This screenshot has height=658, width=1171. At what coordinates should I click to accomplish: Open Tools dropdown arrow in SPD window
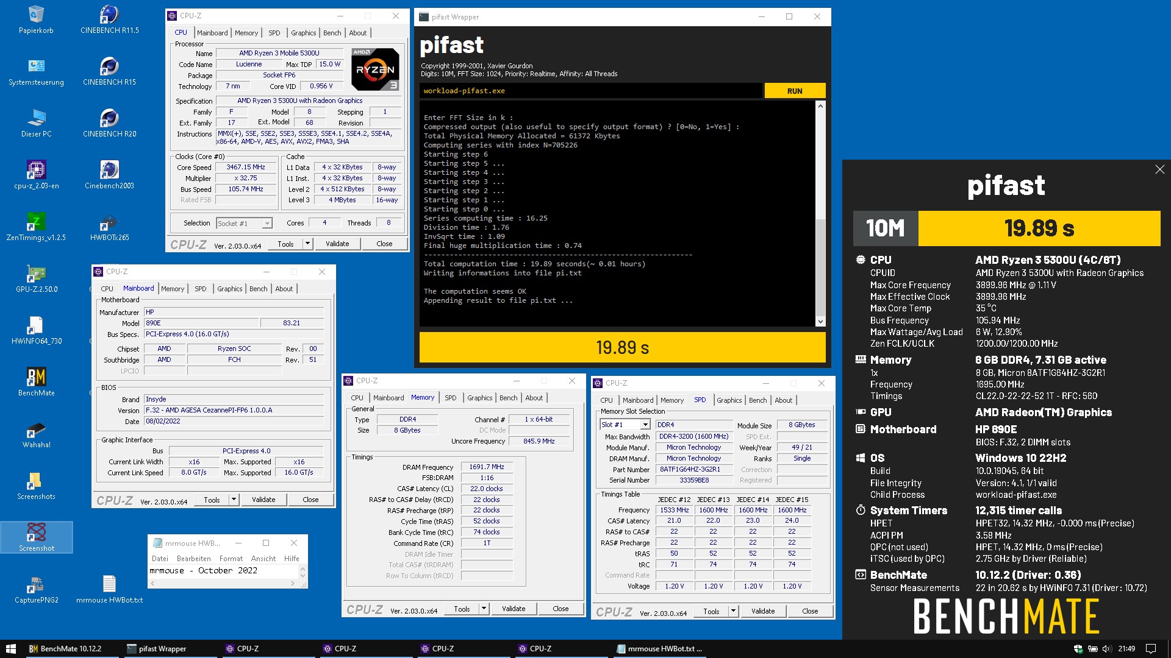733,611
